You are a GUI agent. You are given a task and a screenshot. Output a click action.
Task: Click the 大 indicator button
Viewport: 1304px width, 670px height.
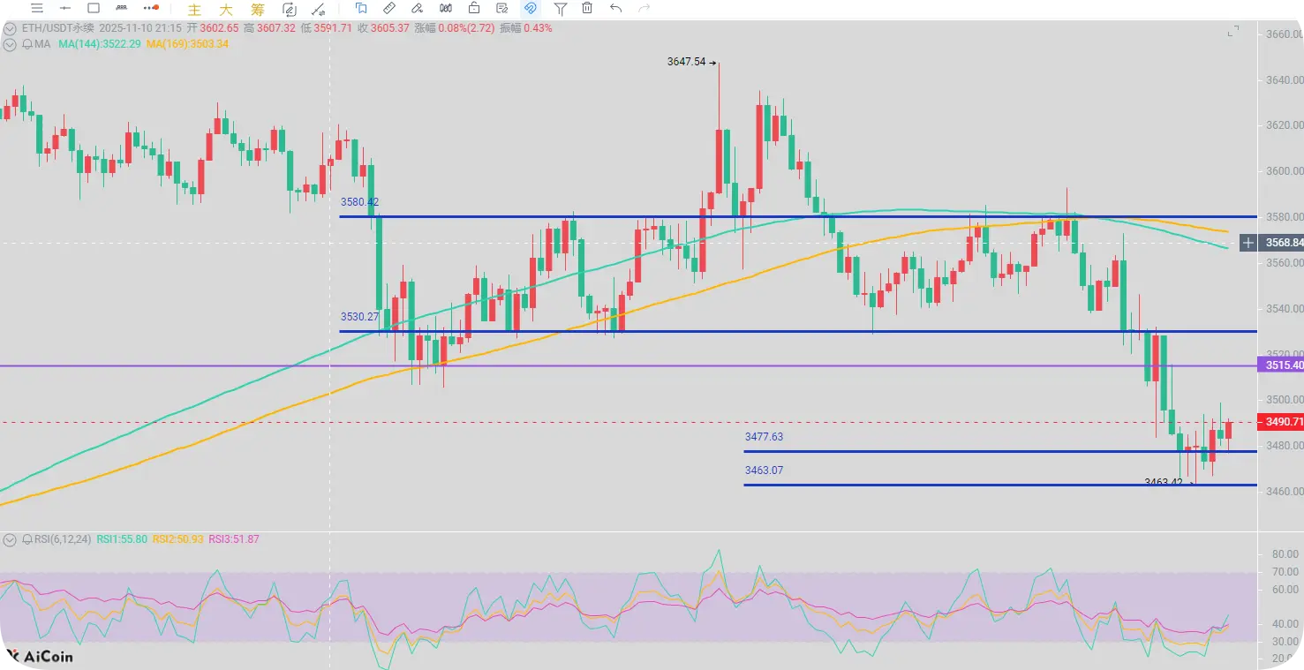click(x=226, y=9)
